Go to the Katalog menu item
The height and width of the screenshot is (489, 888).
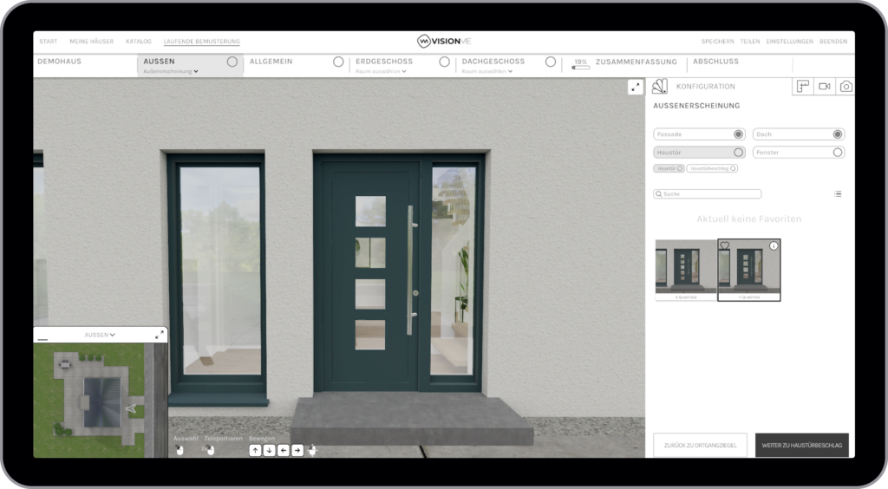138,42
